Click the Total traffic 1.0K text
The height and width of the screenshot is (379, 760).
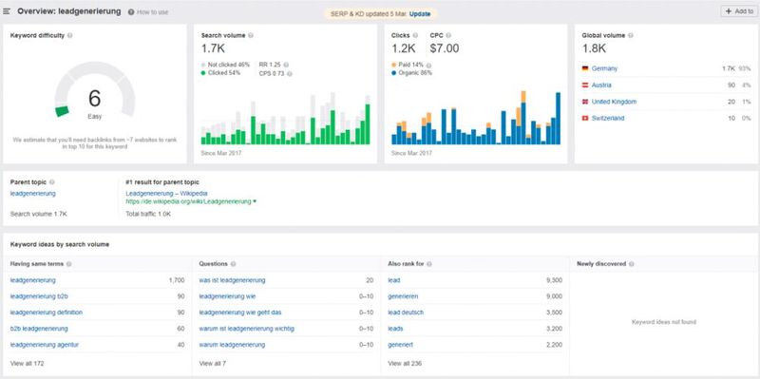pyautogui.click(x=148, y=214)
